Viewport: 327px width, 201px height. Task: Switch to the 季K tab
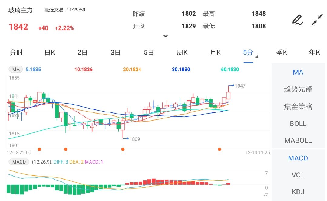click(x=282, y=53)
